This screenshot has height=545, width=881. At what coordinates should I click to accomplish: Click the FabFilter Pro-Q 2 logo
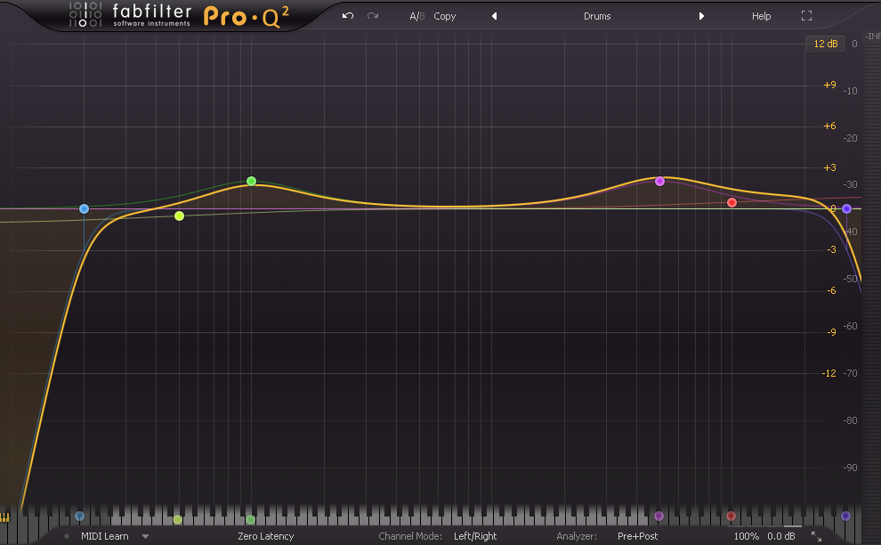[180, 15]
